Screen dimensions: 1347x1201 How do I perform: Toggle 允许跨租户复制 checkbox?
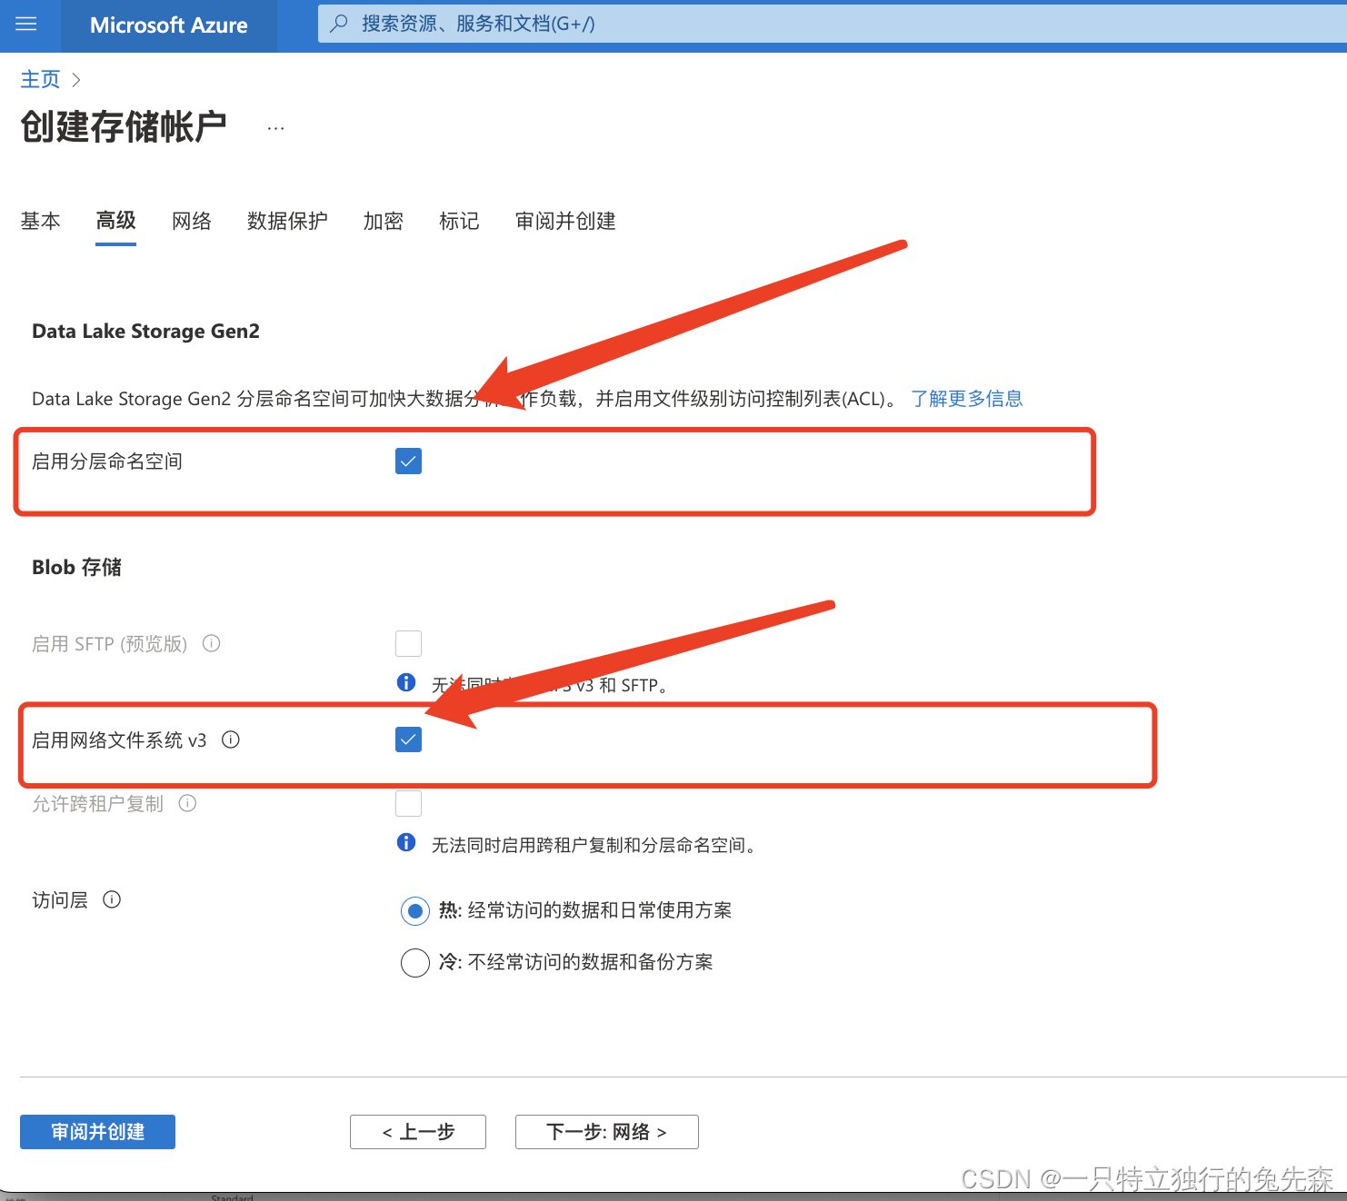[x=408, y=803]
